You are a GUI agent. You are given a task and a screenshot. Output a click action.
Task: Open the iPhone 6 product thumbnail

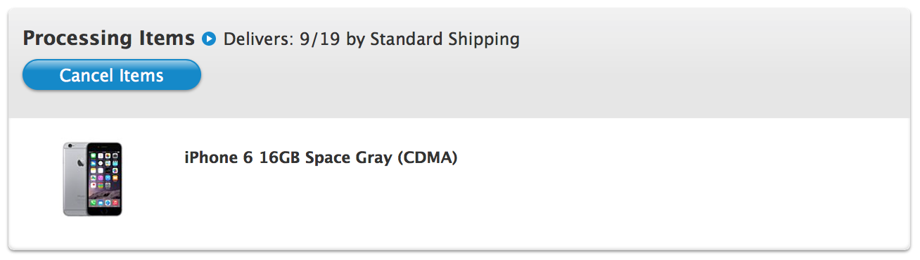(92, 178)
